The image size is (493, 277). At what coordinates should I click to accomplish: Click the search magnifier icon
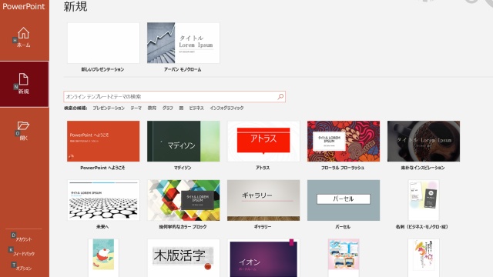(x=280, y=97)
